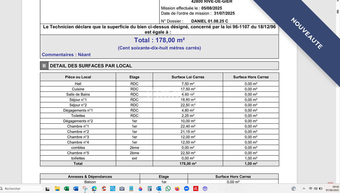
Task: Click the "combles" row name
Action: 78,147
